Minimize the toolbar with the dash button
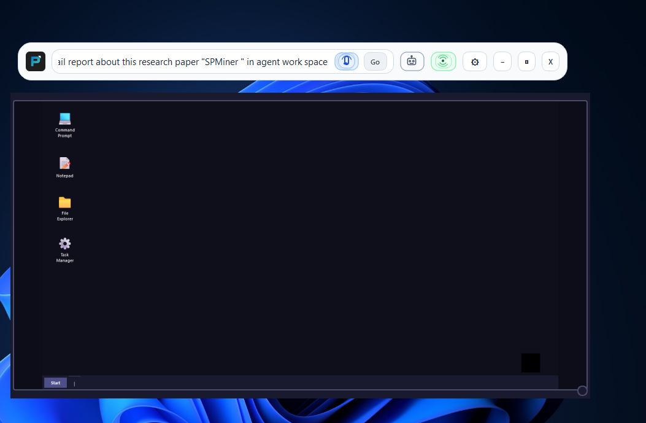Screen dimensions: 646x423 click(502, 62)
